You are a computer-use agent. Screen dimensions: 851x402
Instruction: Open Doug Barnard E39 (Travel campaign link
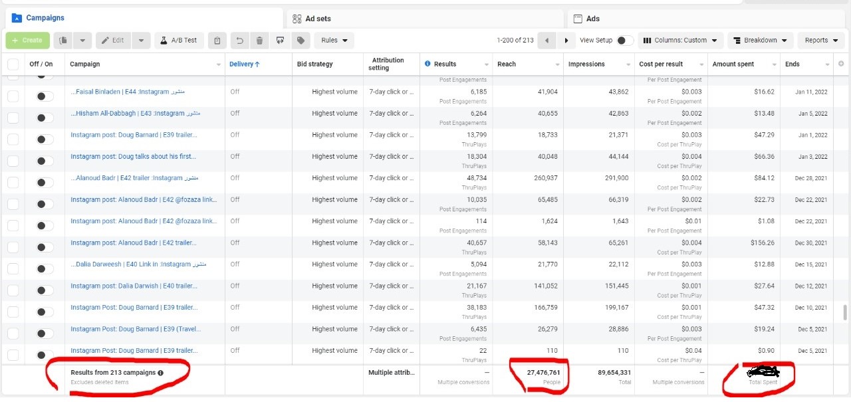136,330
